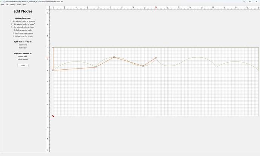Select the node at bottom of vertical orange segment

point(53,70)
